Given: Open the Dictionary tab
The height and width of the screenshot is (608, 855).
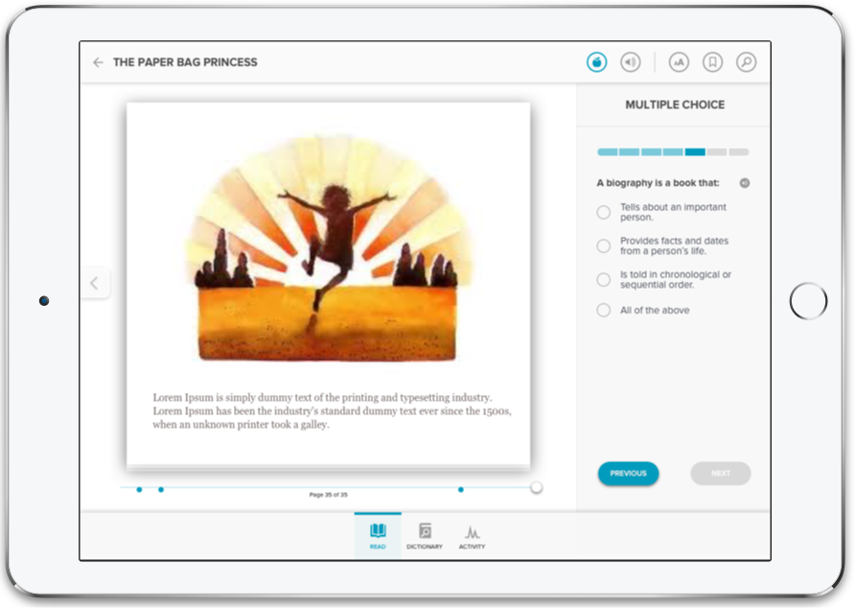Looking at the screenshot, I should (425, 536).
